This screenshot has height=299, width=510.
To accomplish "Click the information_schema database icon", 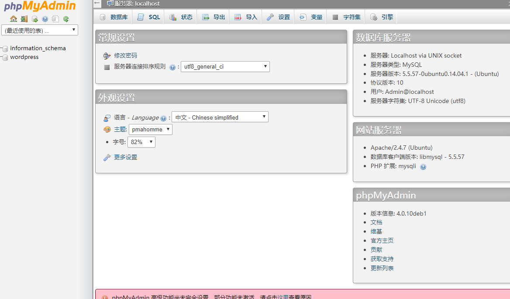I will tap(5, 49).
